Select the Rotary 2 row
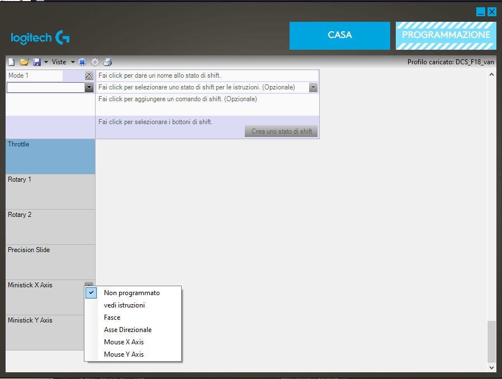502x379 pixels. pos(50,227)
